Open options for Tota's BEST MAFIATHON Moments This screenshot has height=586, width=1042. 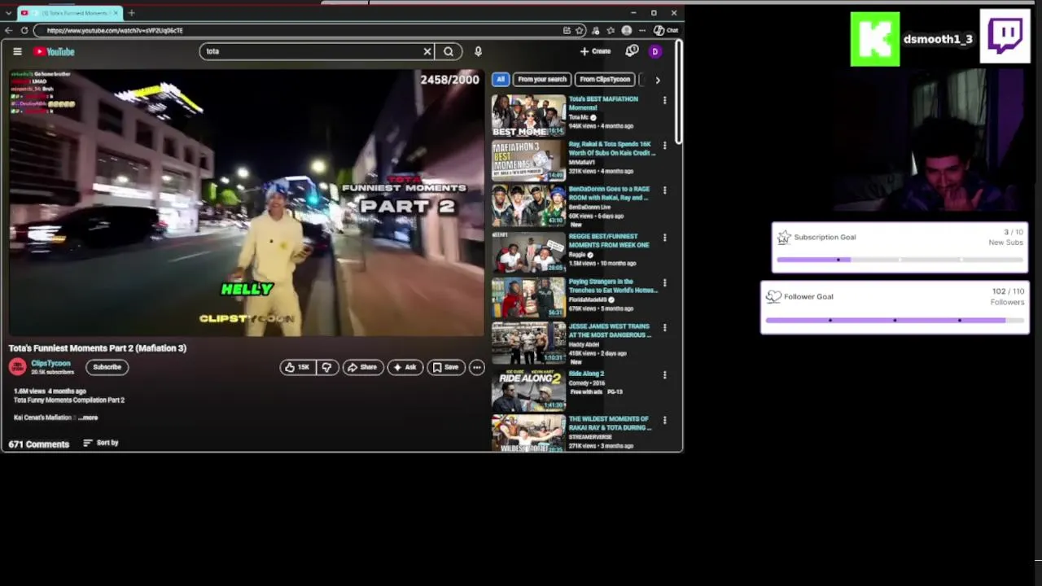tap(664, 100)
